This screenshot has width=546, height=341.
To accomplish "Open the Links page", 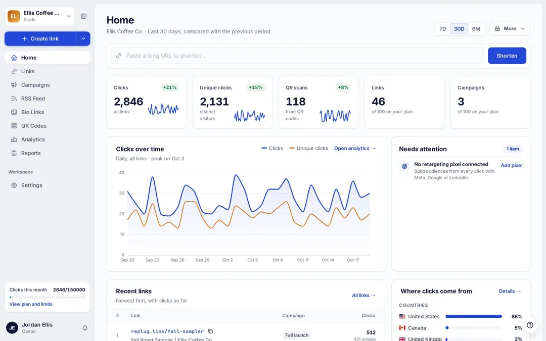I will pyautogui.click(x=48, y=71).
